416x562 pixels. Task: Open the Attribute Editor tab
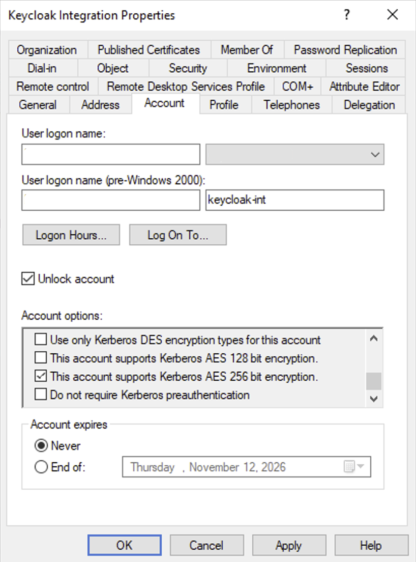click(x=364, y=87)
